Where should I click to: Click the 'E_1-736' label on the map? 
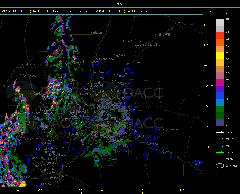165,35
